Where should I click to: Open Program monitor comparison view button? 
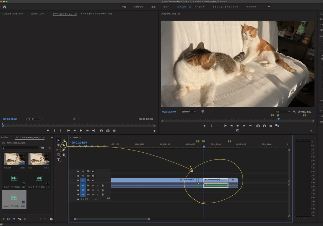pyautogui.click(x=277, y=125)
